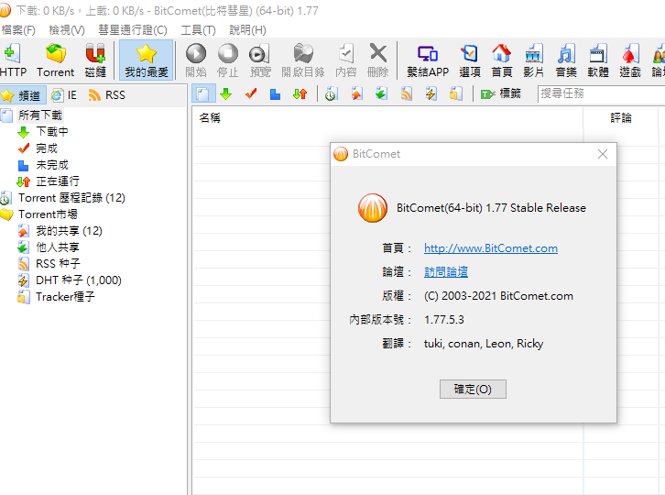Screen dimensions: 665x495
Task: Open the 檔案(F) menu
Action: pos(18,30)
